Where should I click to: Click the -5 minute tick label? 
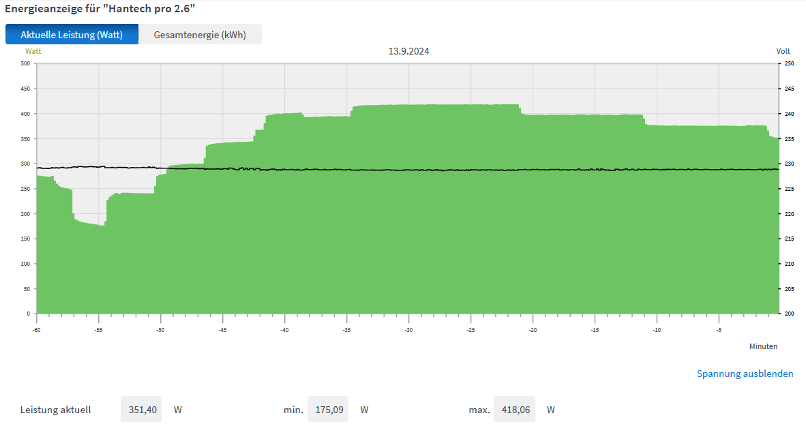pyautogui.click(x=719, y=331)
